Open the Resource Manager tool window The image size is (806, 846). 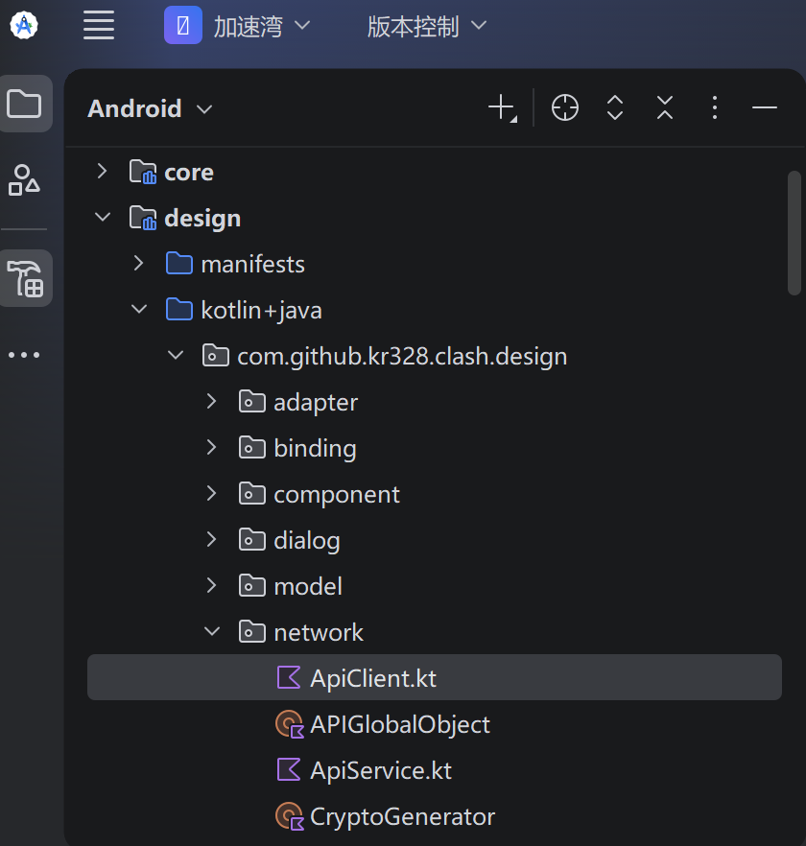click(x=24, y=180)
